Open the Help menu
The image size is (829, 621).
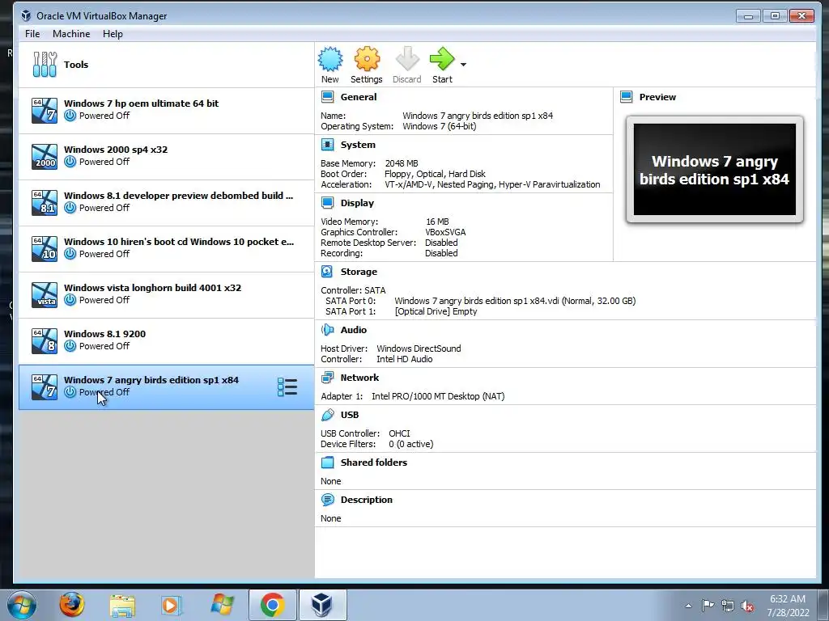pos(113,34)
